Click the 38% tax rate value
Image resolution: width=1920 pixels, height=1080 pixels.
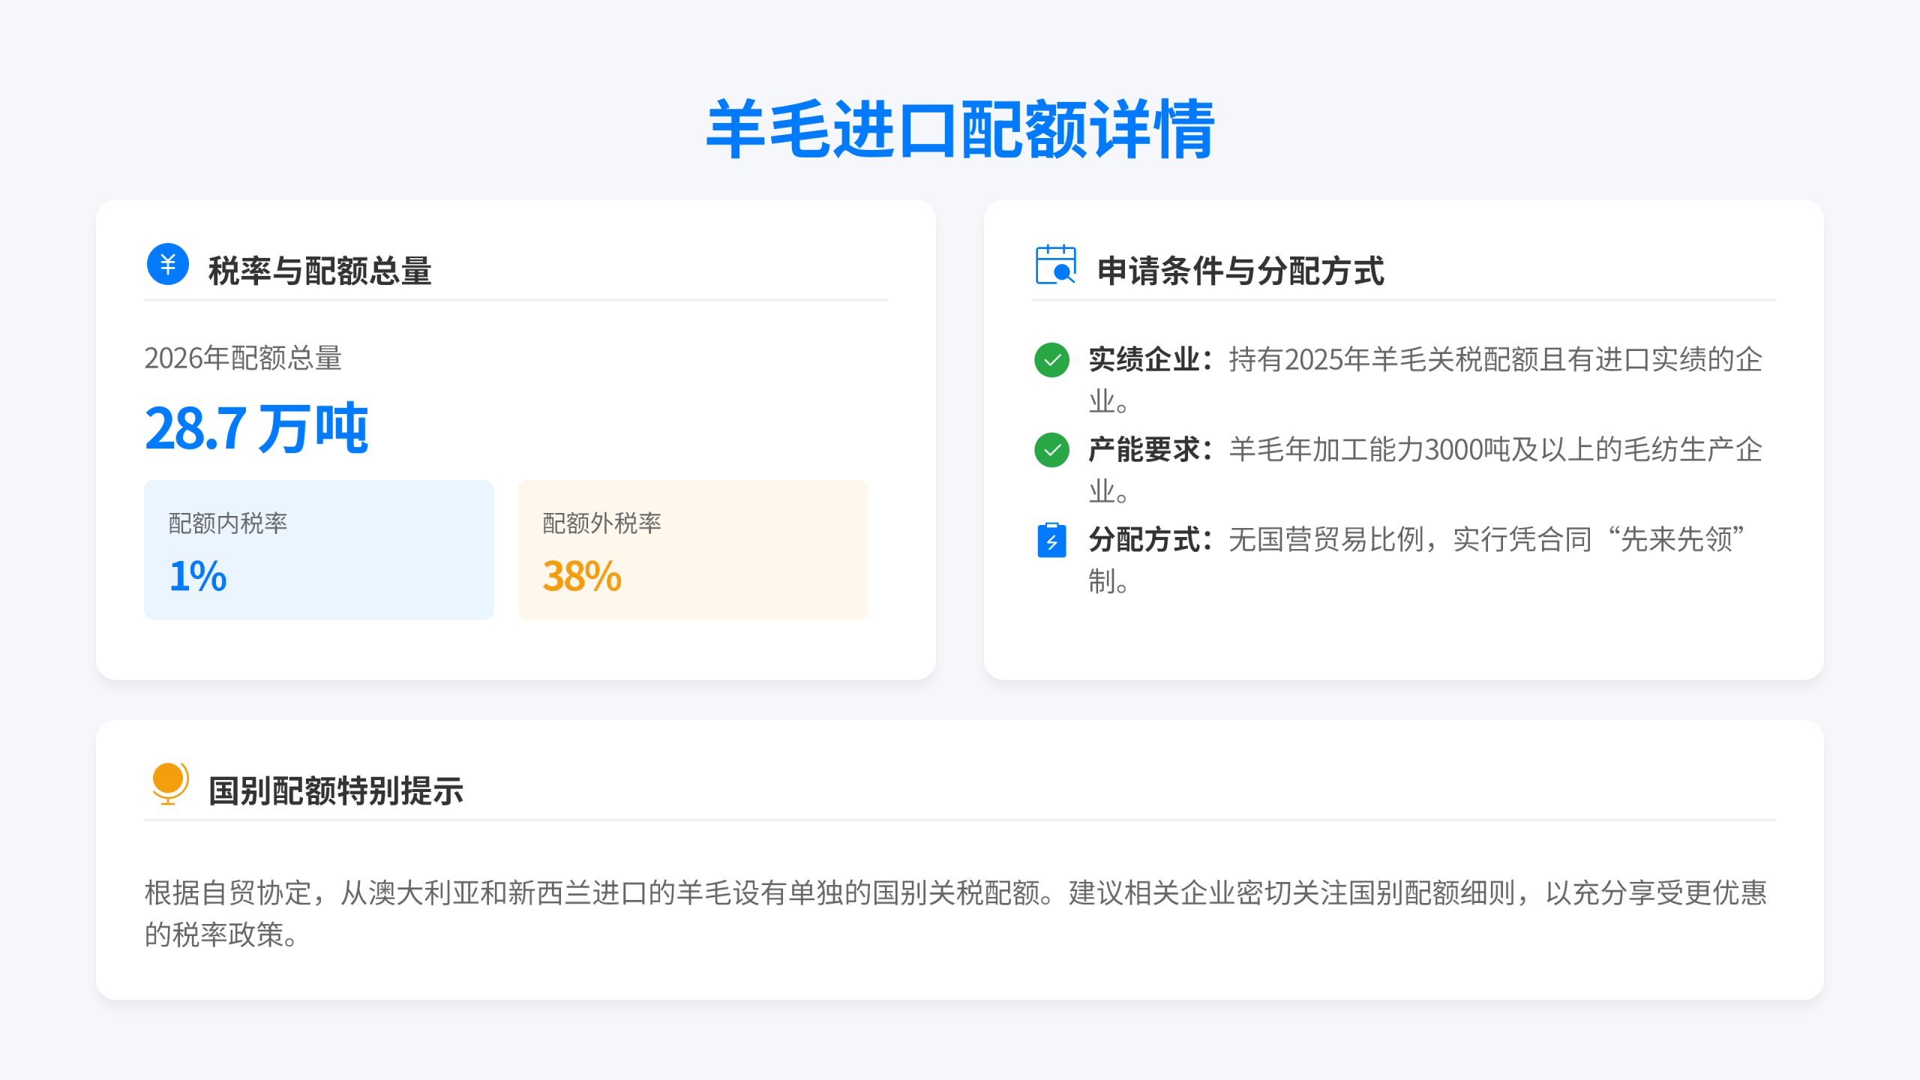point(582,576)
